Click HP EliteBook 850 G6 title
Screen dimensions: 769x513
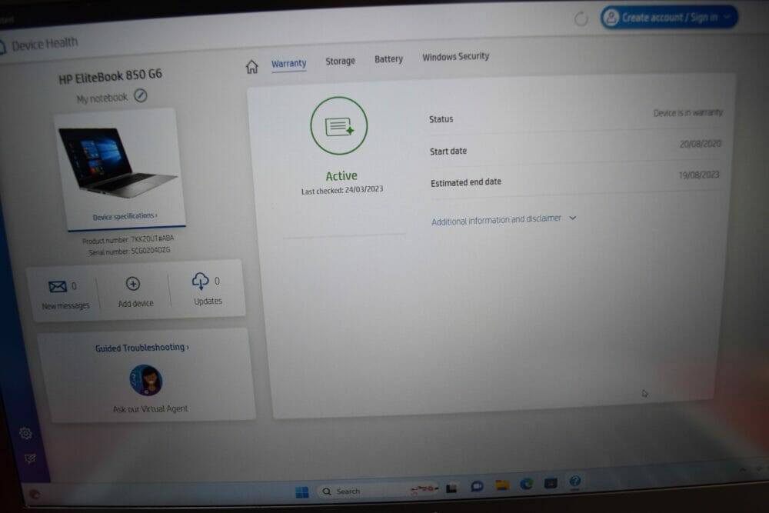pos(110,76)
